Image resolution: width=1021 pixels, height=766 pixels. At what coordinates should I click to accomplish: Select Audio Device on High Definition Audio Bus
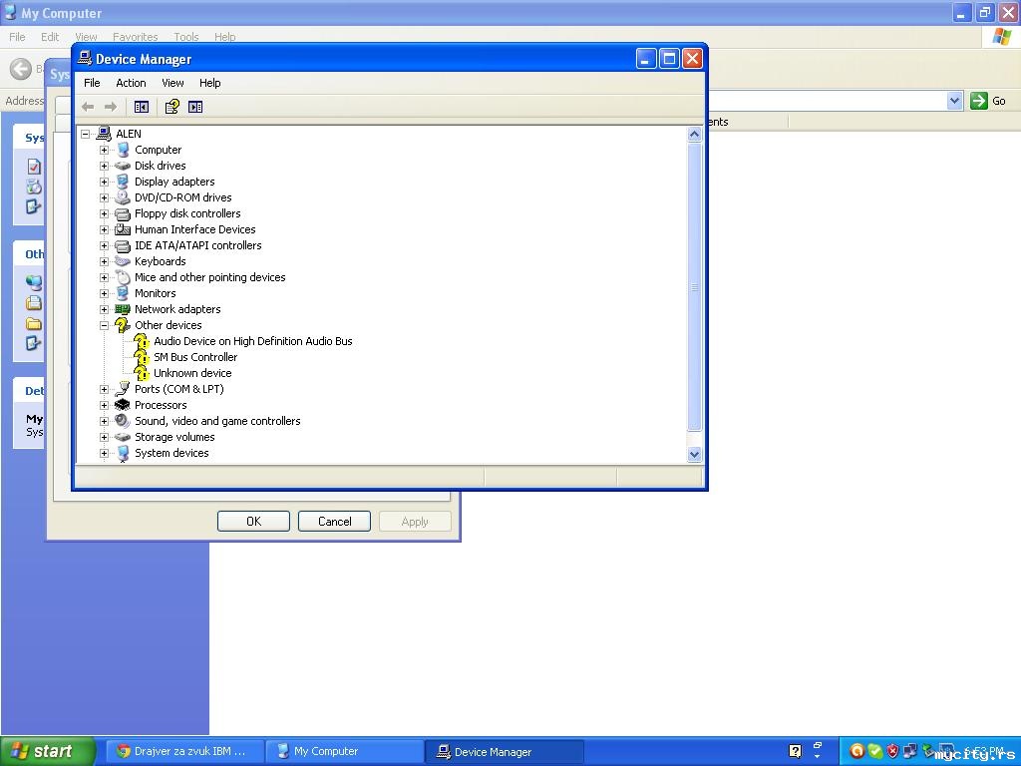252,341
